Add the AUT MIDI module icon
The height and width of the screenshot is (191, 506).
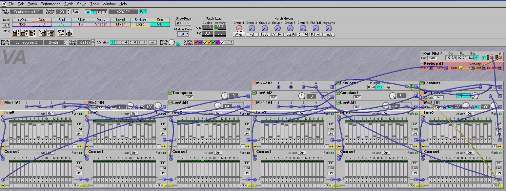tap(69, 32)
